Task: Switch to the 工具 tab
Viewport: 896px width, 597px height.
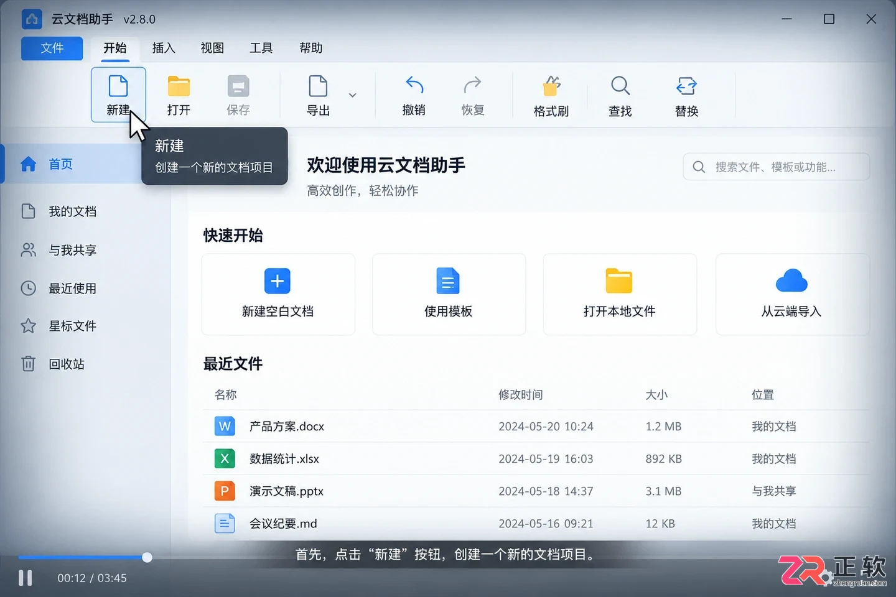Action: [261, 48]
